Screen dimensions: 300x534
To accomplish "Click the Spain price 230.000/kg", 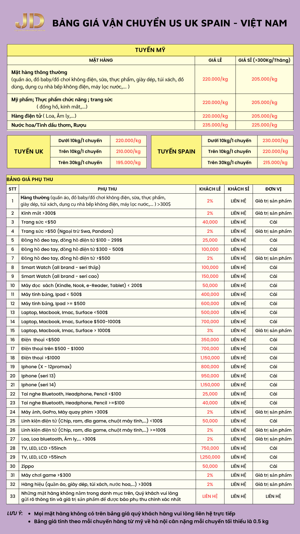I will (275, 141).
